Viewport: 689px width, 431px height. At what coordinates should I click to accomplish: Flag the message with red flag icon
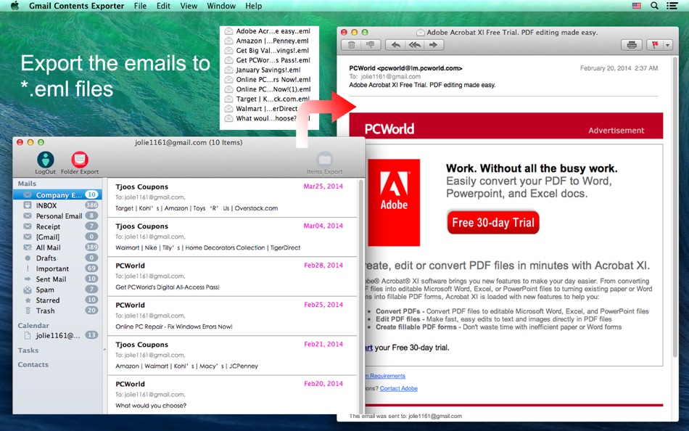655,45
